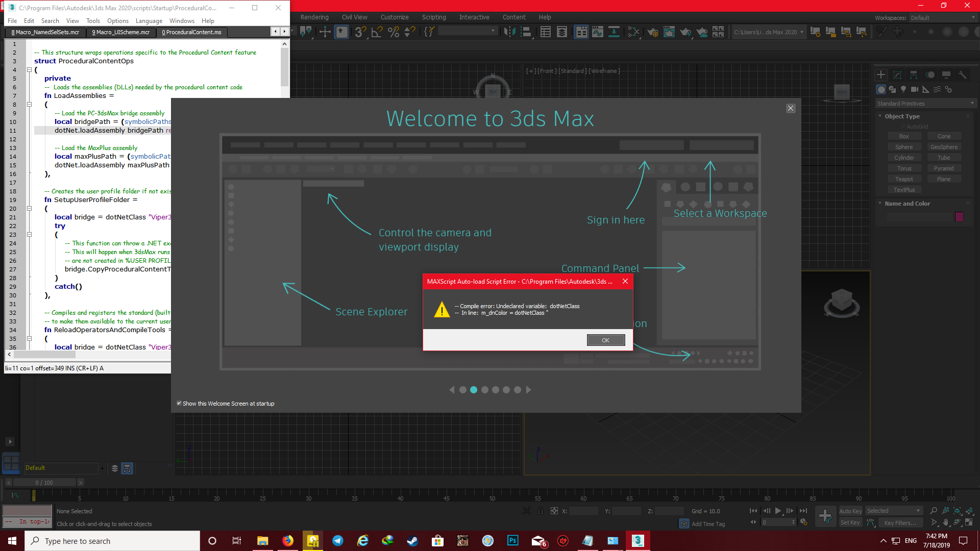The height and width of the screenshot is (551, 980).
Task: Select the Systems gears category
Action: click(x=948, y=89)
